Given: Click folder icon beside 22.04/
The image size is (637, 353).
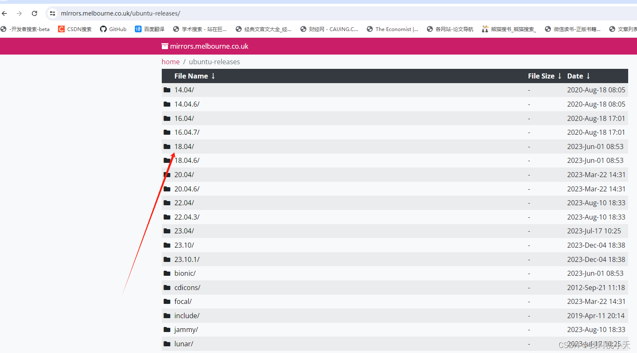Looking at the screenshot, I should click(167, 203).
